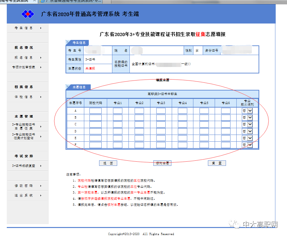Image resolution: width=287 pixels, height=237 pixels.
Task: Focus 专业1 field in row A
Action: click(118, 111)
